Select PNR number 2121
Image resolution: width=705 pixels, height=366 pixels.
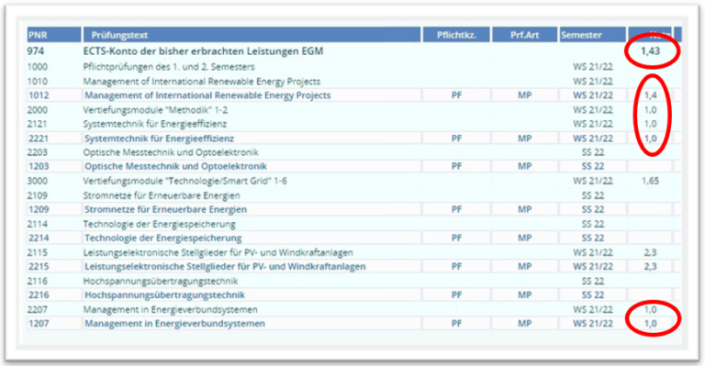click(x=37, y=124)
